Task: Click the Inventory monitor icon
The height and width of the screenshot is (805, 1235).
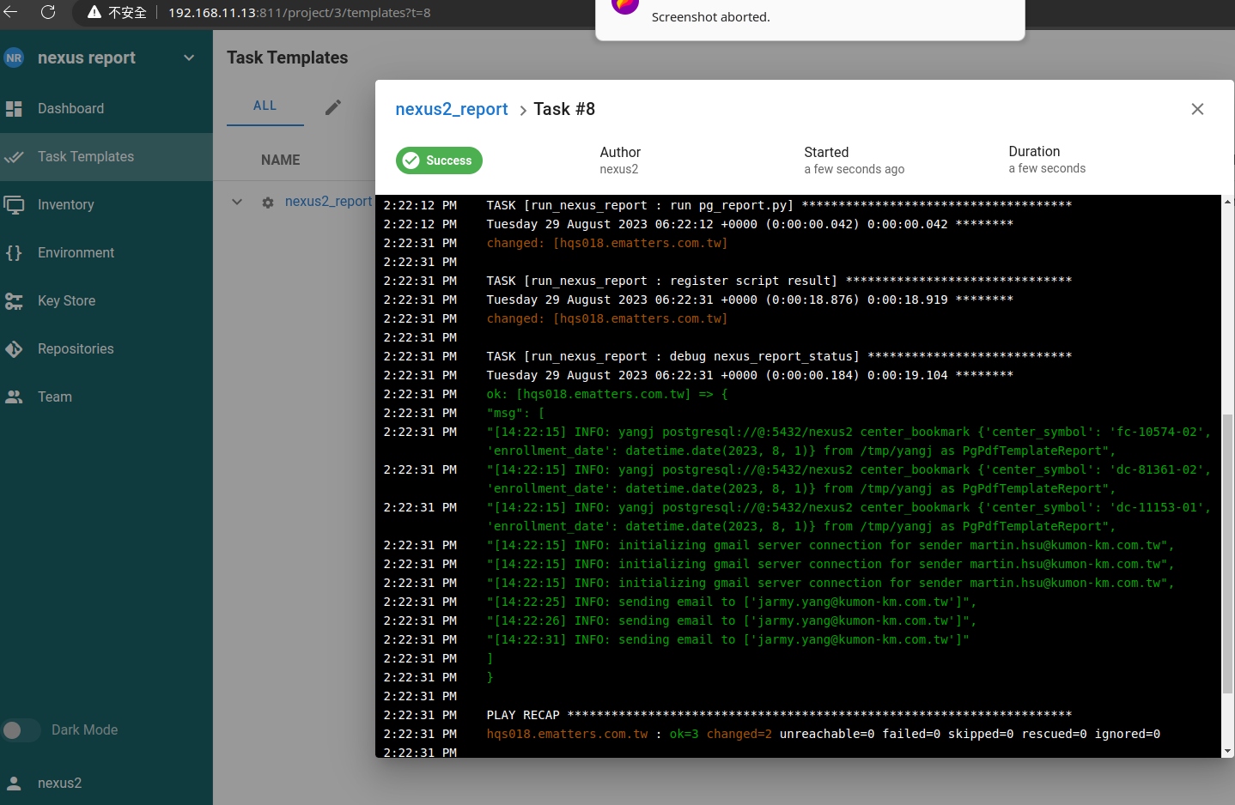Action: coord(14,205)
